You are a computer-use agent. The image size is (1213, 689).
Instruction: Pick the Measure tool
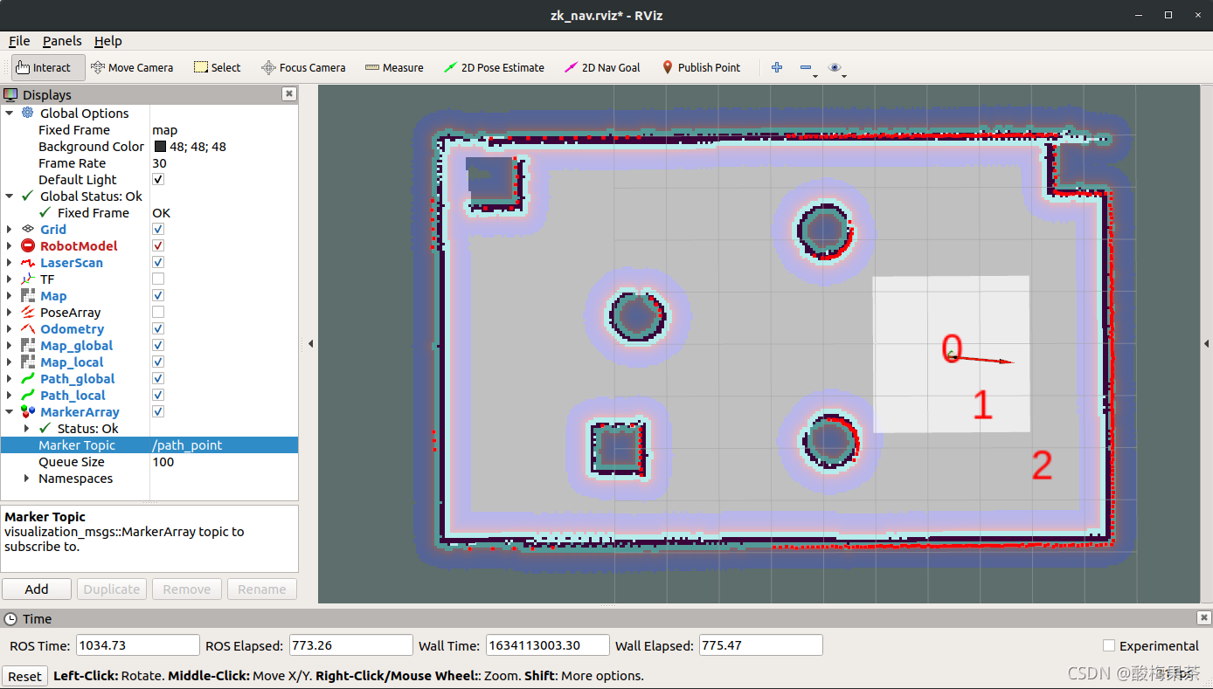(394, 67)
